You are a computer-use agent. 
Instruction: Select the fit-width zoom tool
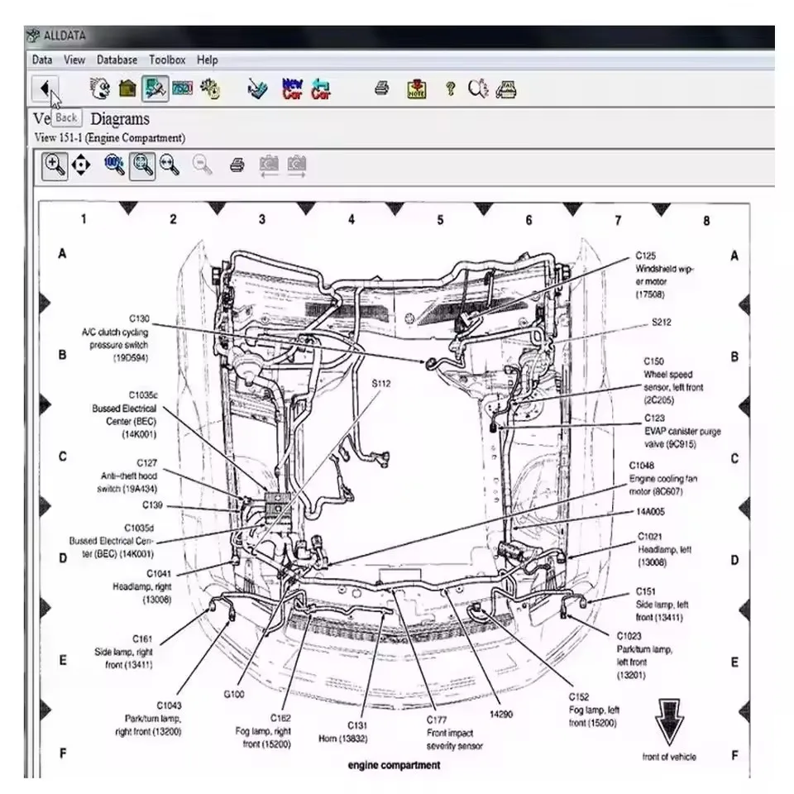pyautogui.click(x=170, y=165)
